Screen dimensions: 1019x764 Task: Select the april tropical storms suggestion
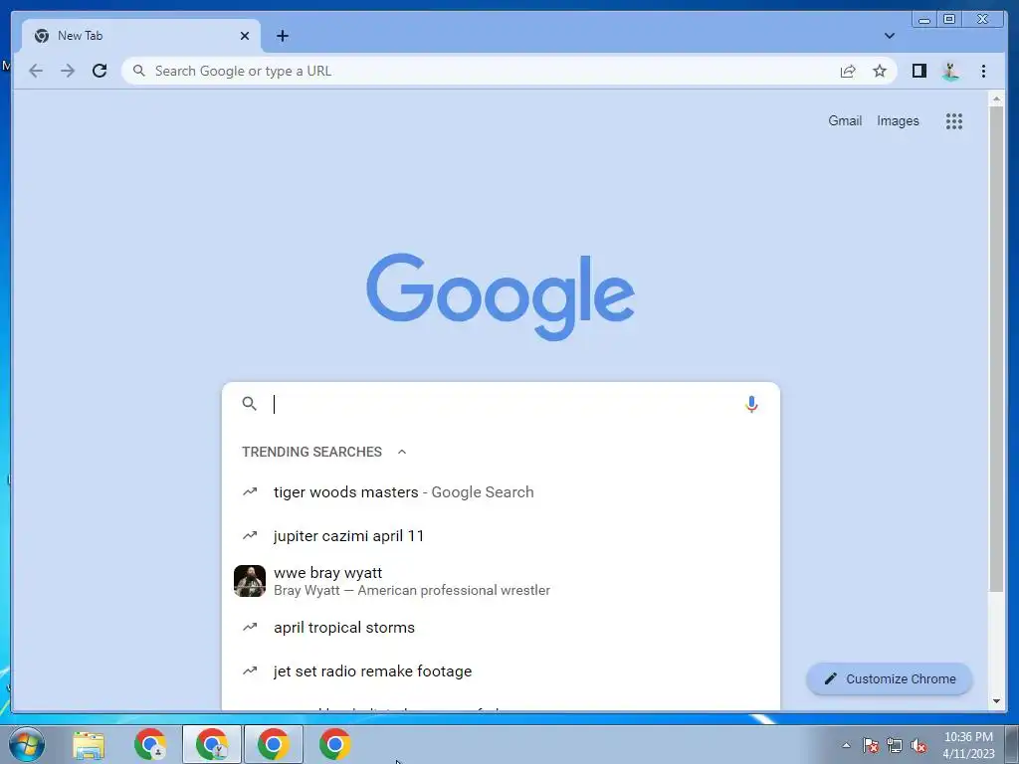tap(501, 627)
